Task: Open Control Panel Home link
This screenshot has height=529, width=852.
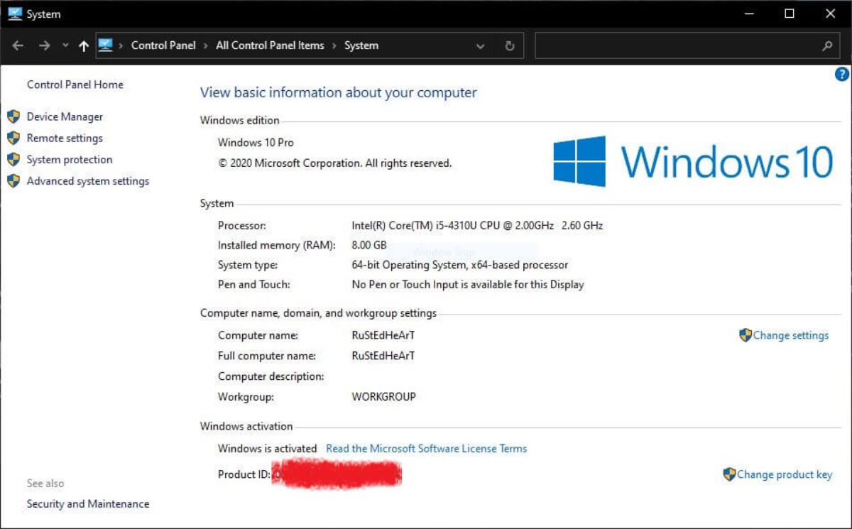Action: (x=75, y=84)
